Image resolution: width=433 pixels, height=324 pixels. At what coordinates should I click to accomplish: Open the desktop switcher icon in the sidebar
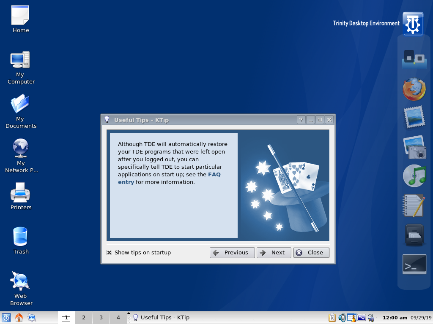(x=414, y=59)
